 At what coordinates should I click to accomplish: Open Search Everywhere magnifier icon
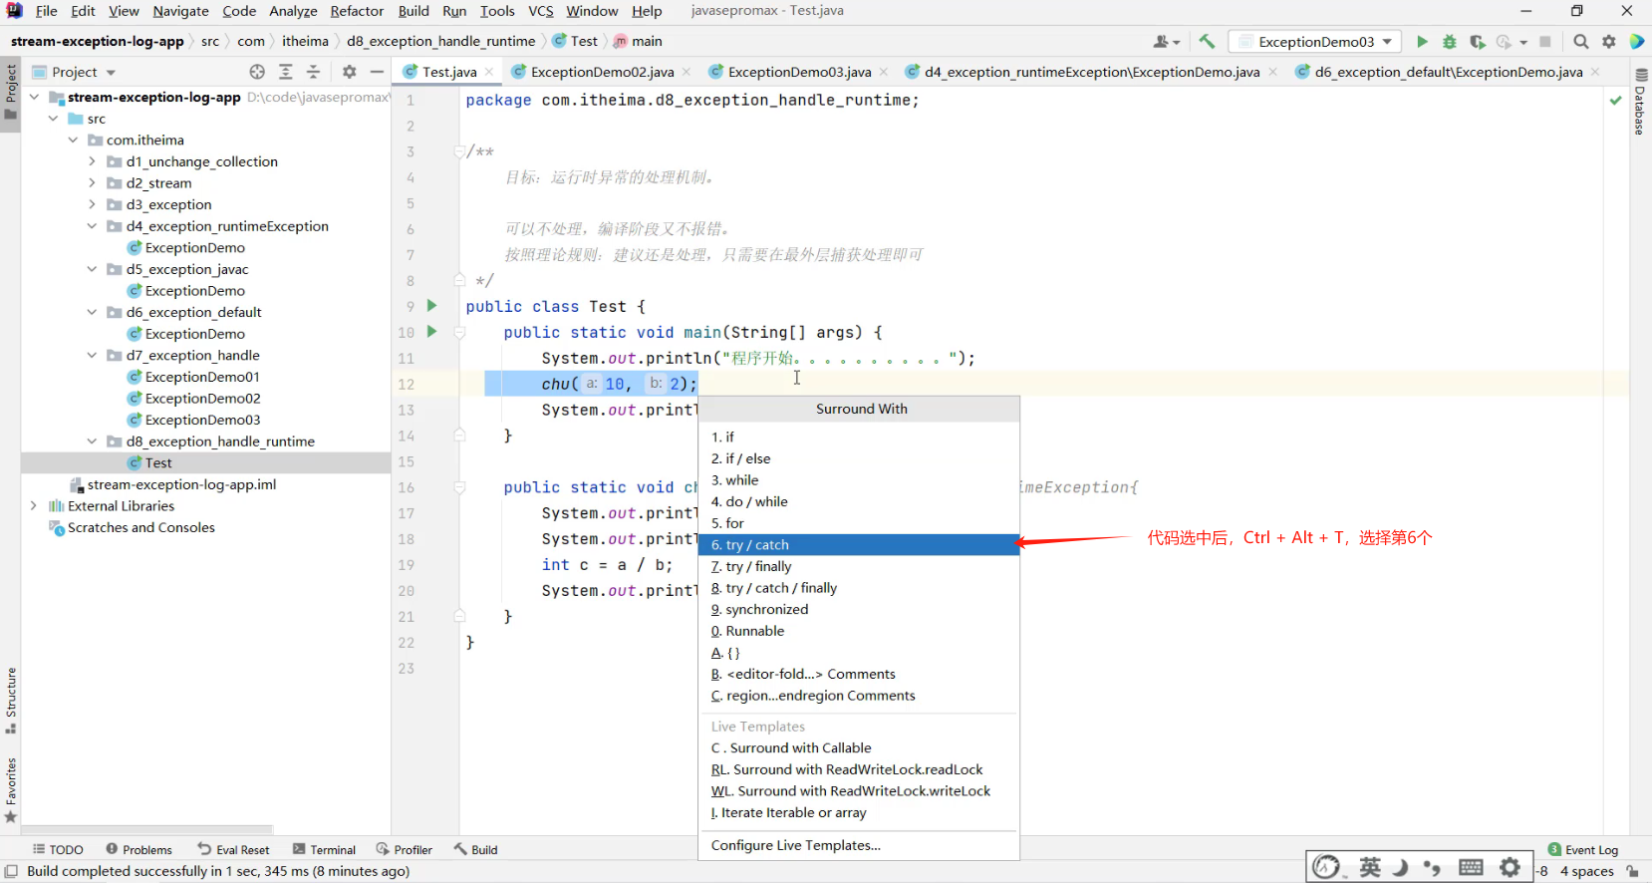[x=1581, y=42]
